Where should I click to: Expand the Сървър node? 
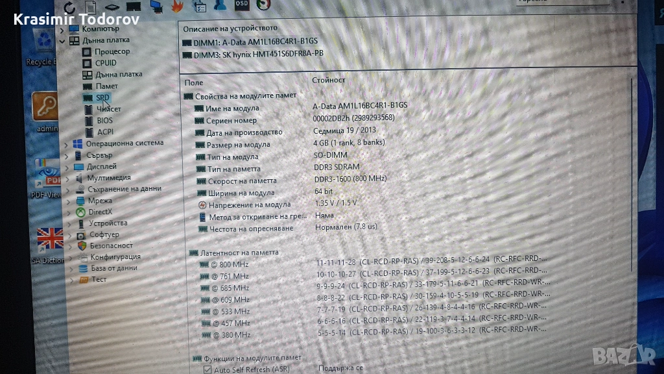pyautogui.click(x=67, y=156)
